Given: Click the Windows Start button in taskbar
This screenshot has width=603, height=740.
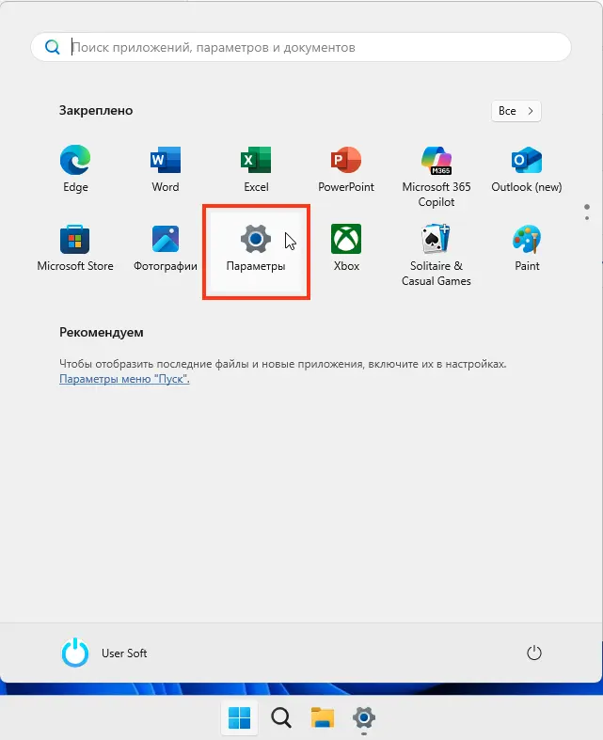Looking at the screenshot, I should pos(239,717).
